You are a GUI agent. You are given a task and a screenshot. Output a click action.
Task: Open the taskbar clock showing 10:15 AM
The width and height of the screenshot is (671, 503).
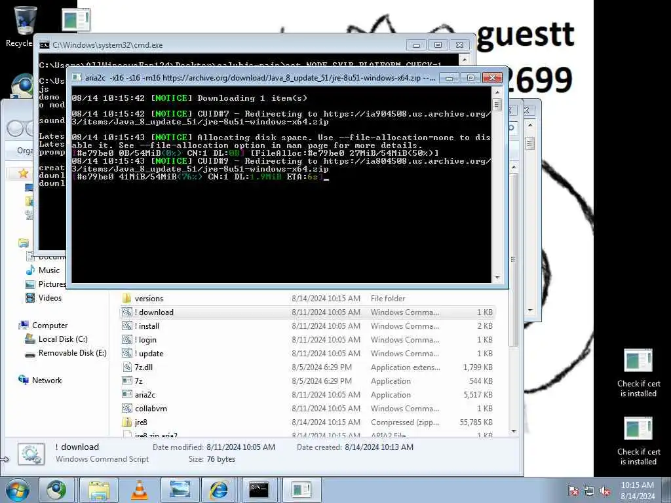(x=637, y=491)
